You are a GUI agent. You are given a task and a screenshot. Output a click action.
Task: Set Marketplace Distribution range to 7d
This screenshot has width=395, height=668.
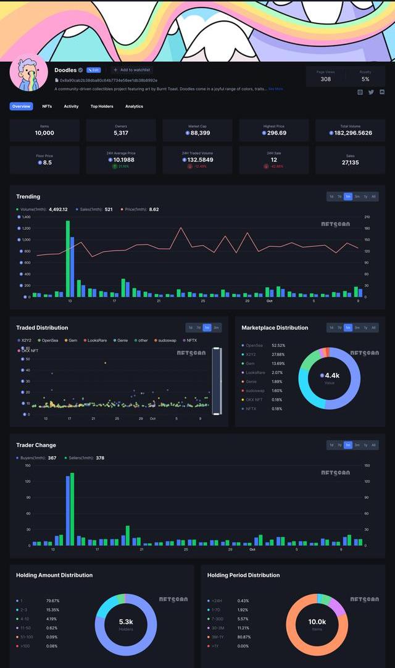pyautogui.click(x=339, y=328)
